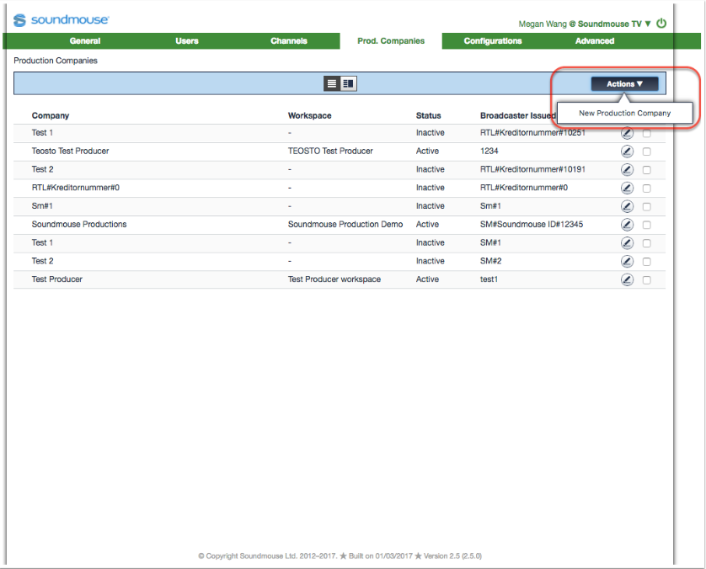Switch to the Users tab
706x569 pixels.
click(x=187, y=41)
